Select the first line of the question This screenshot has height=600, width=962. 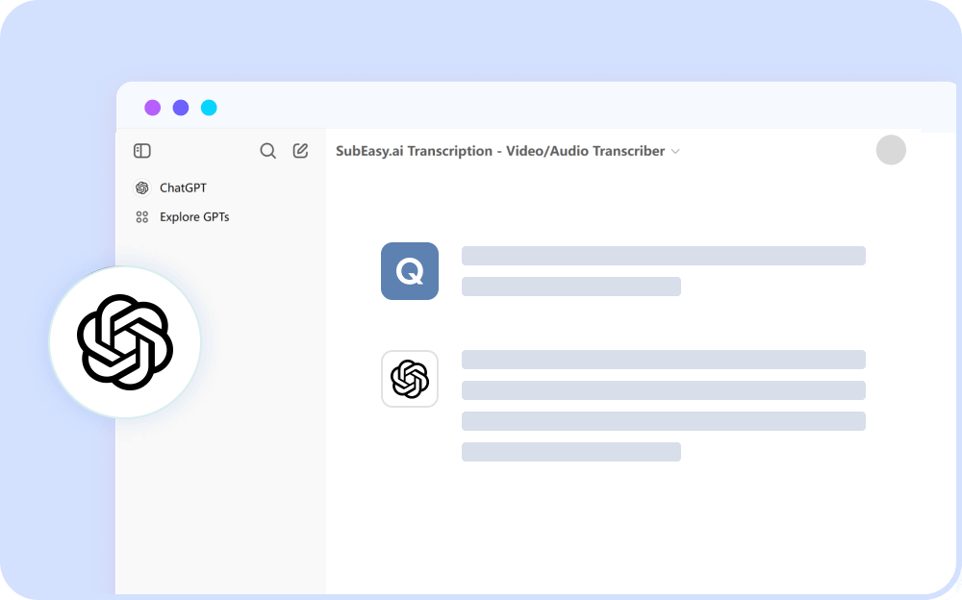coord(663,256)
